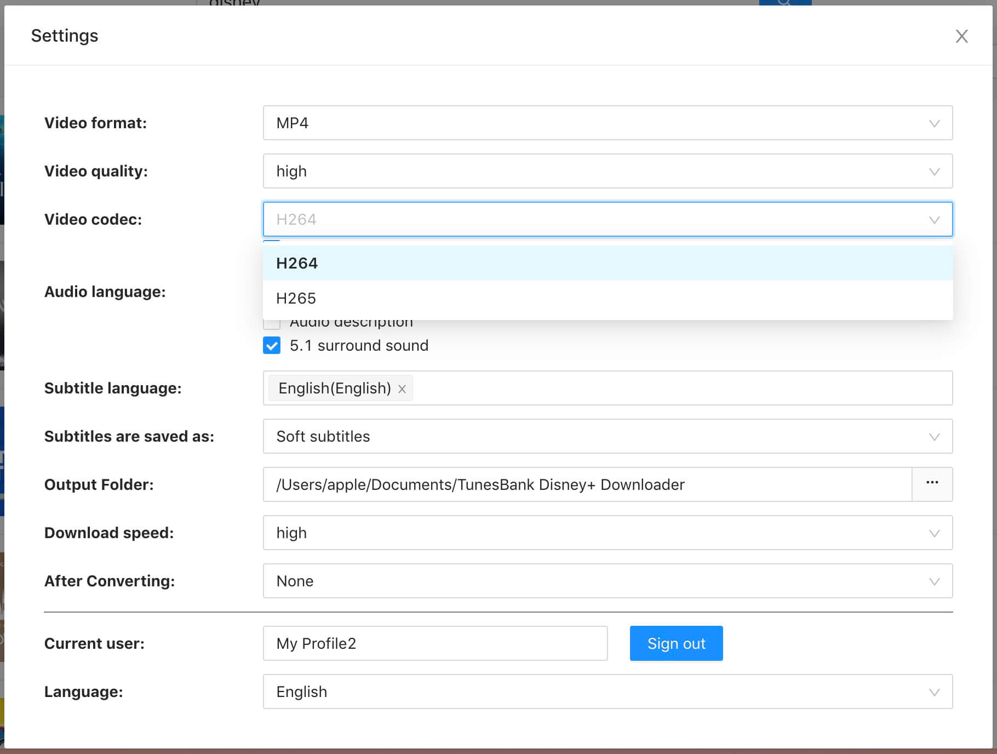Select the H264 codec option
The width and height of the screenshot is (997, 754).
(608, 263)
